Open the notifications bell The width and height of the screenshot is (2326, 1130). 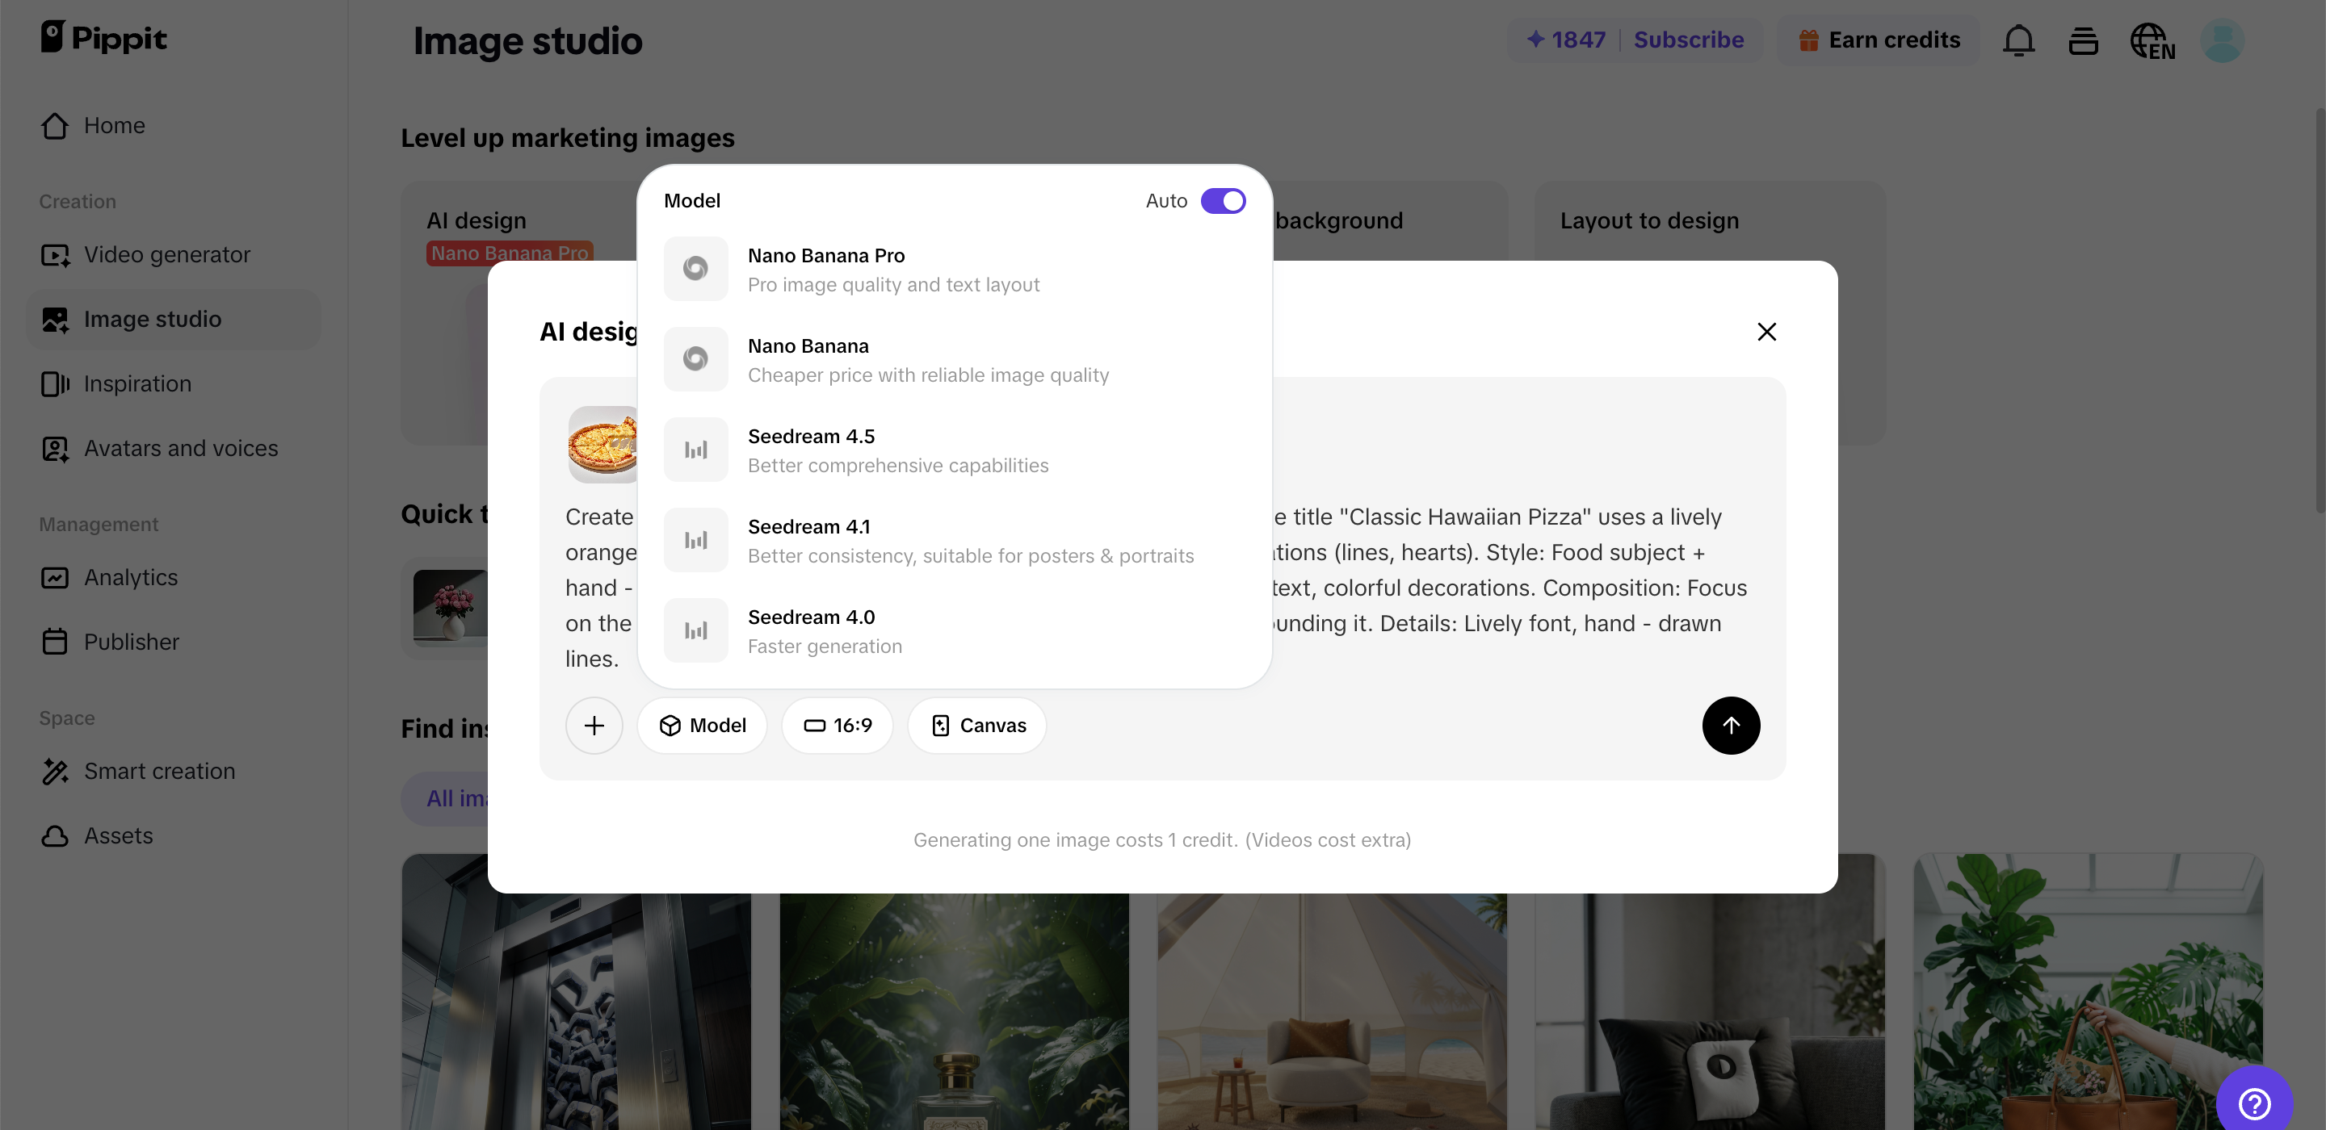pos(2017,40)
